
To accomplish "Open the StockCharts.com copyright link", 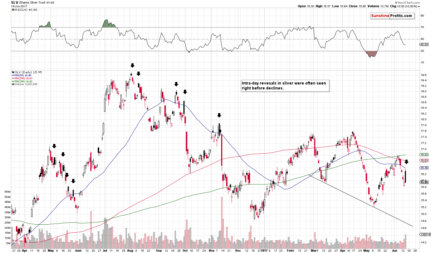I will tap(407, 2).
